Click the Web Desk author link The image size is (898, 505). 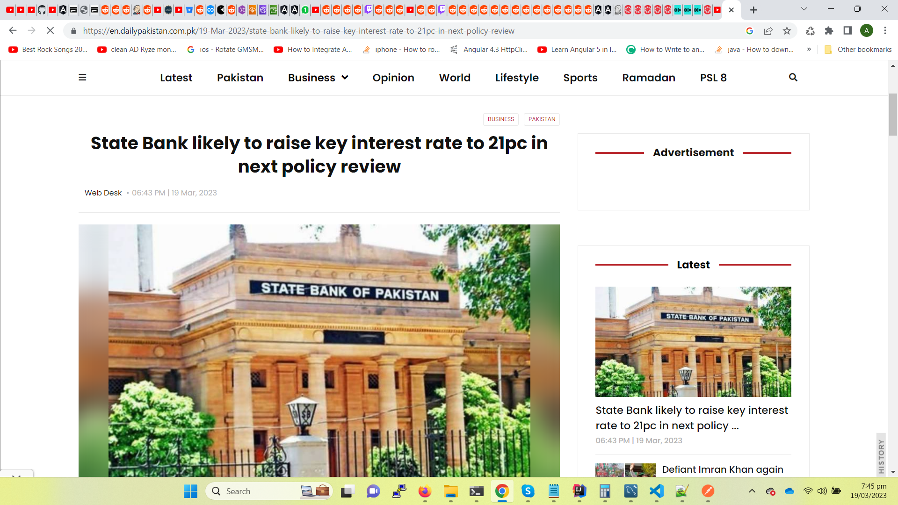click(x=103, y=193)
